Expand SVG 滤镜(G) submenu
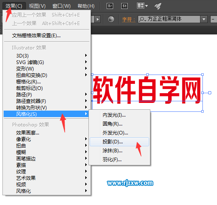The height and width of the screenshot is (205, 217). (46, 62)
